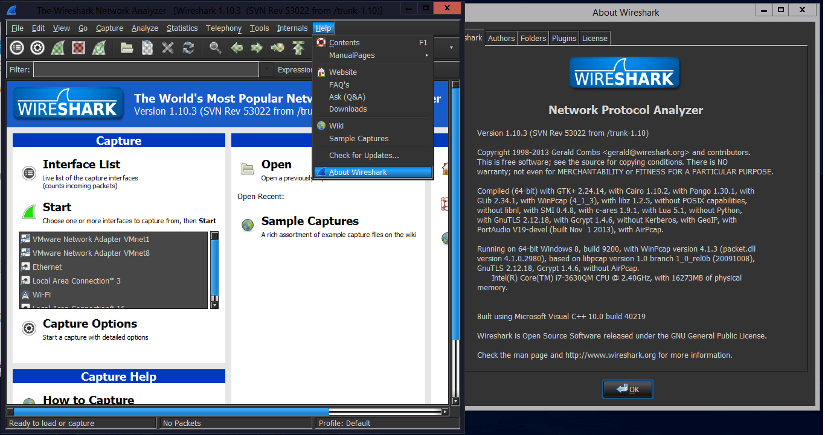Open a capture file using the toolbar folder icon
The image size is (825, 435).
[x=127, y=48]
